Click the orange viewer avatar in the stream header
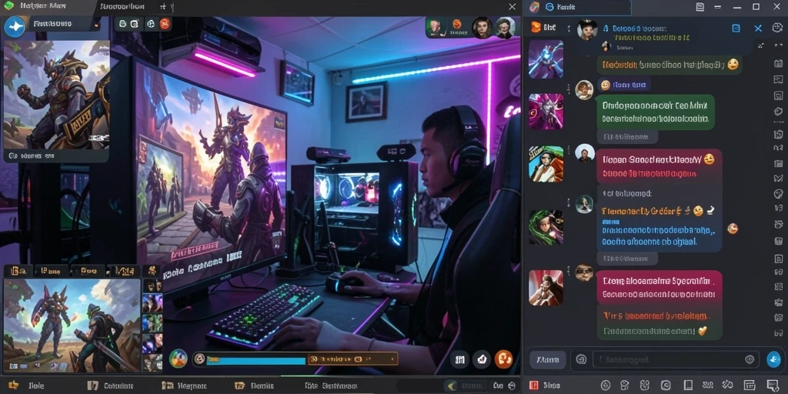 tap(456, 24)
